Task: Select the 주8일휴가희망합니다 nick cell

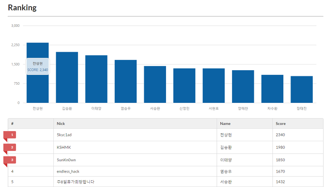Action: click(135, 182)
